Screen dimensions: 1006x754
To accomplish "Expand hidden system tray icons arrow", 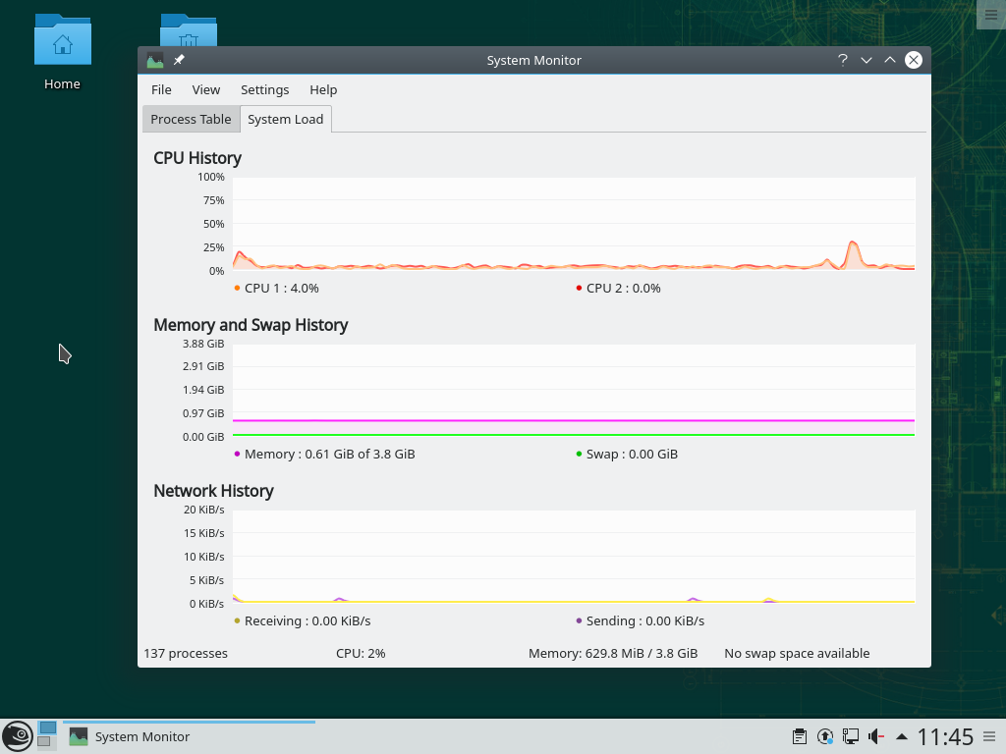I will (901, 736).
